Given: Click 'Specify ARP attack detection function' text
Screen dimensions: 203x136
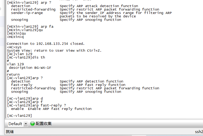Looking at the screenshot, I should (99, 6).
